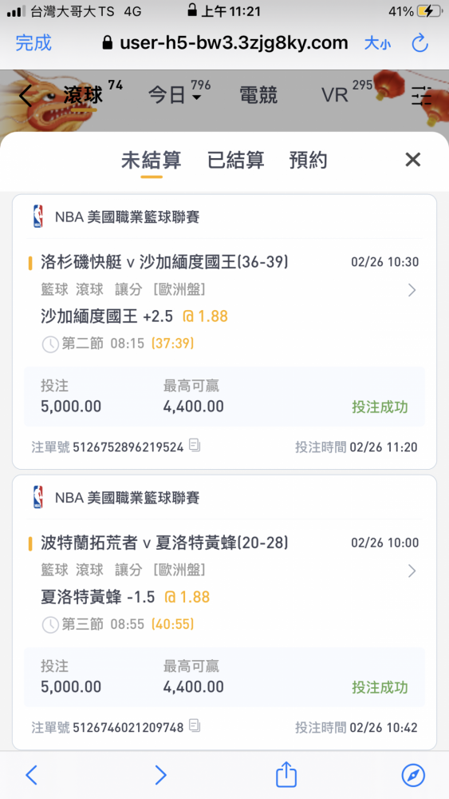
Task: Open the filter settings menu icon
Action: click(x=421, y=95)
